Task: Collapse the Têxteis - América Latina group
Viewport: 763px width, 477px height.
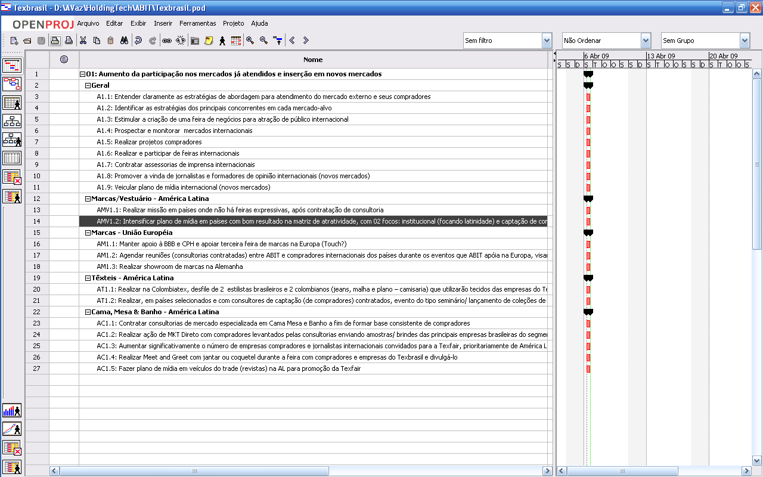Action: coord(88,278)
